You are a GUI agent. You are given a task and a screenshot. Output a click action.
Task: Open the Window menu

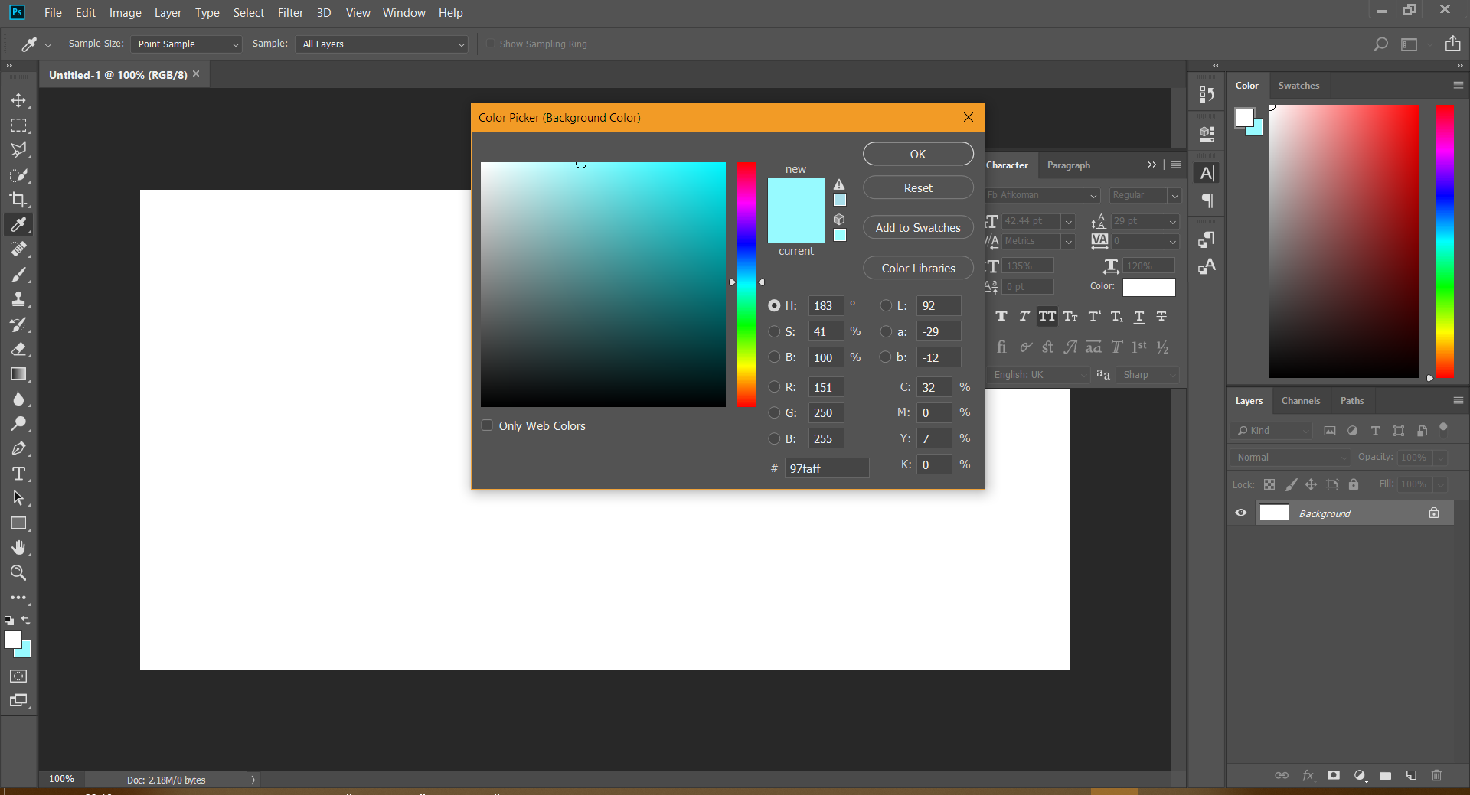coord(403,13)
